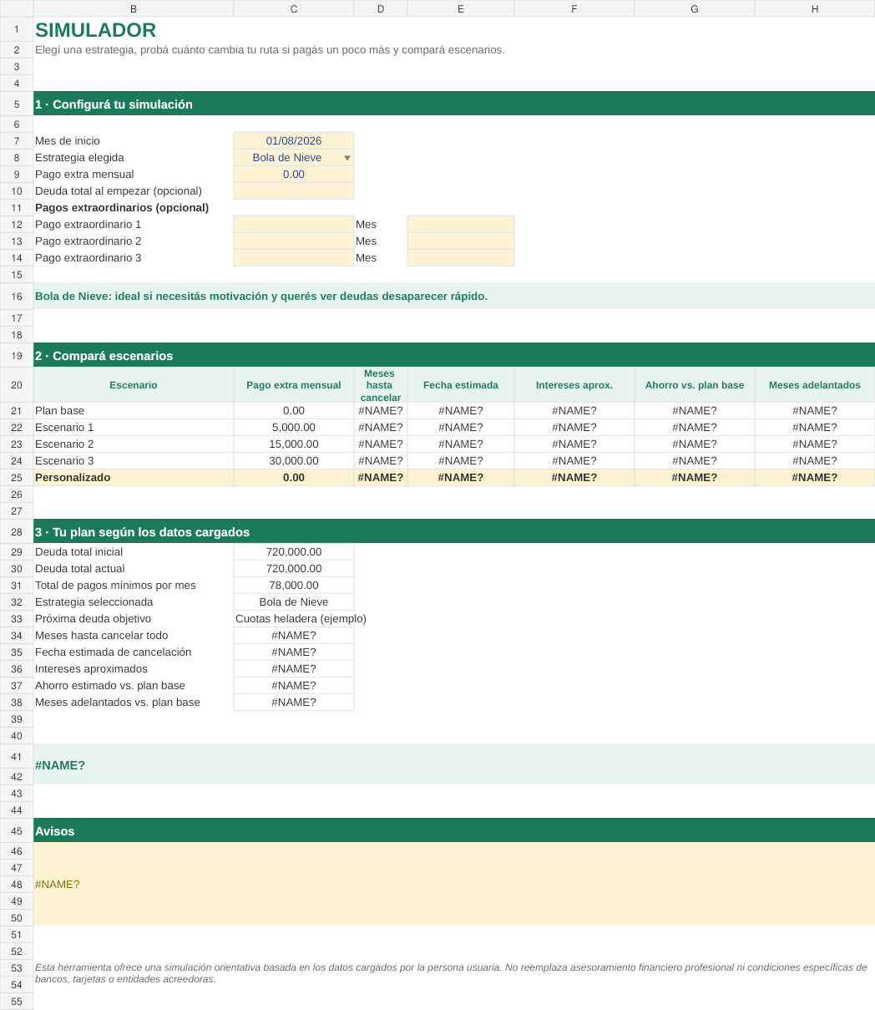
Task: Select the 78,000.00 total pagos mínimos value
Action: click(x=294, y=586)
